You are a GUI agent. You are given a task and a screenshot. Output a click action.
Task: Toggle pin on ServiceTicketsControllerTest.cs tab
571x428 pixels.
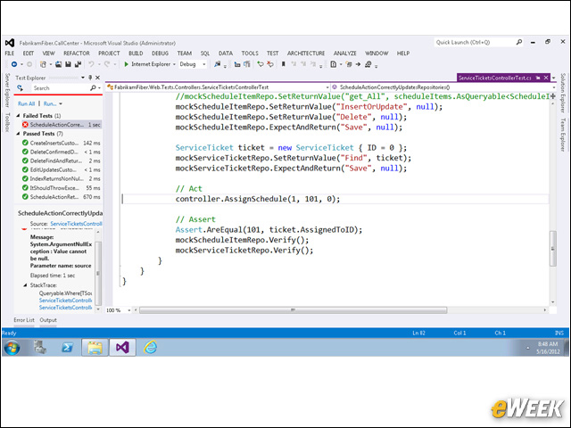tap(538, 78)
